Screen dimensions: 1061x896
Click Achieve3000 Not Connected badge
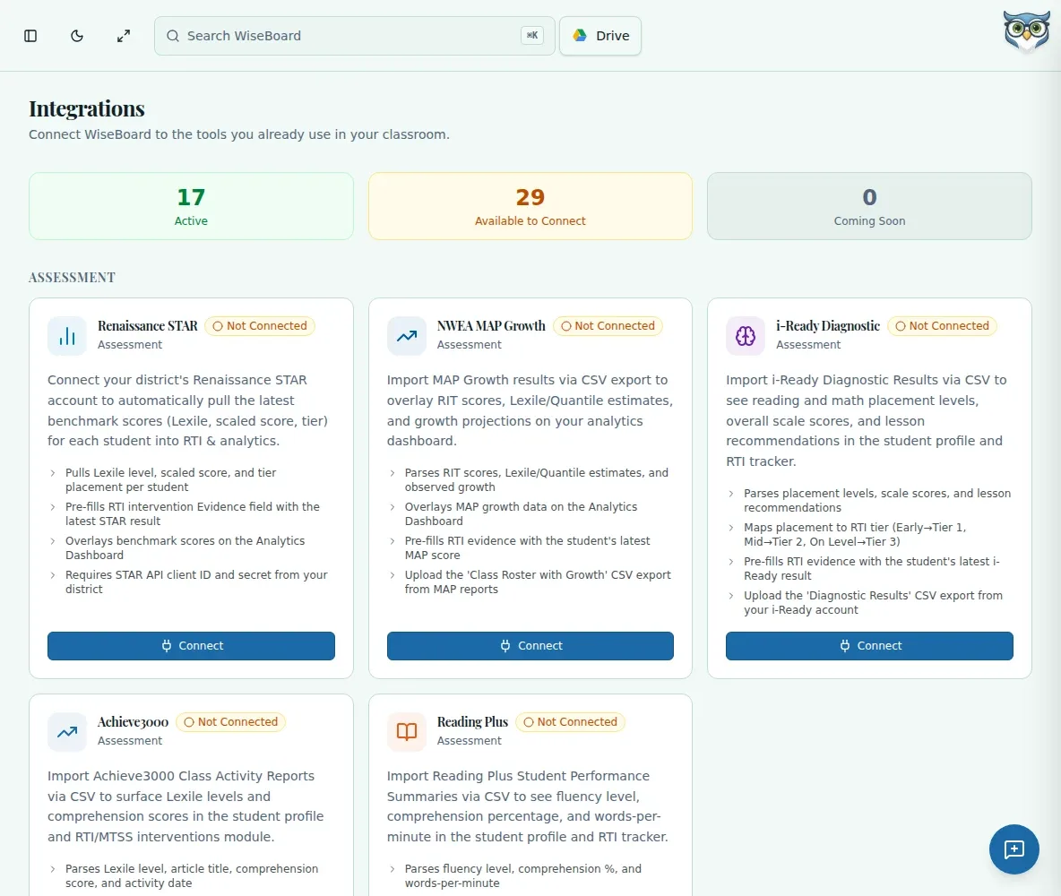tap(230, 722)
